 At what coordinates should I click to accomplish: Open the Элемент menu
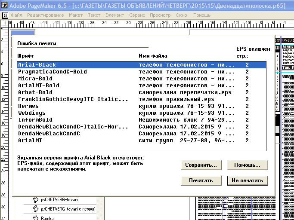pyautogui.click(x=115, y=15)
